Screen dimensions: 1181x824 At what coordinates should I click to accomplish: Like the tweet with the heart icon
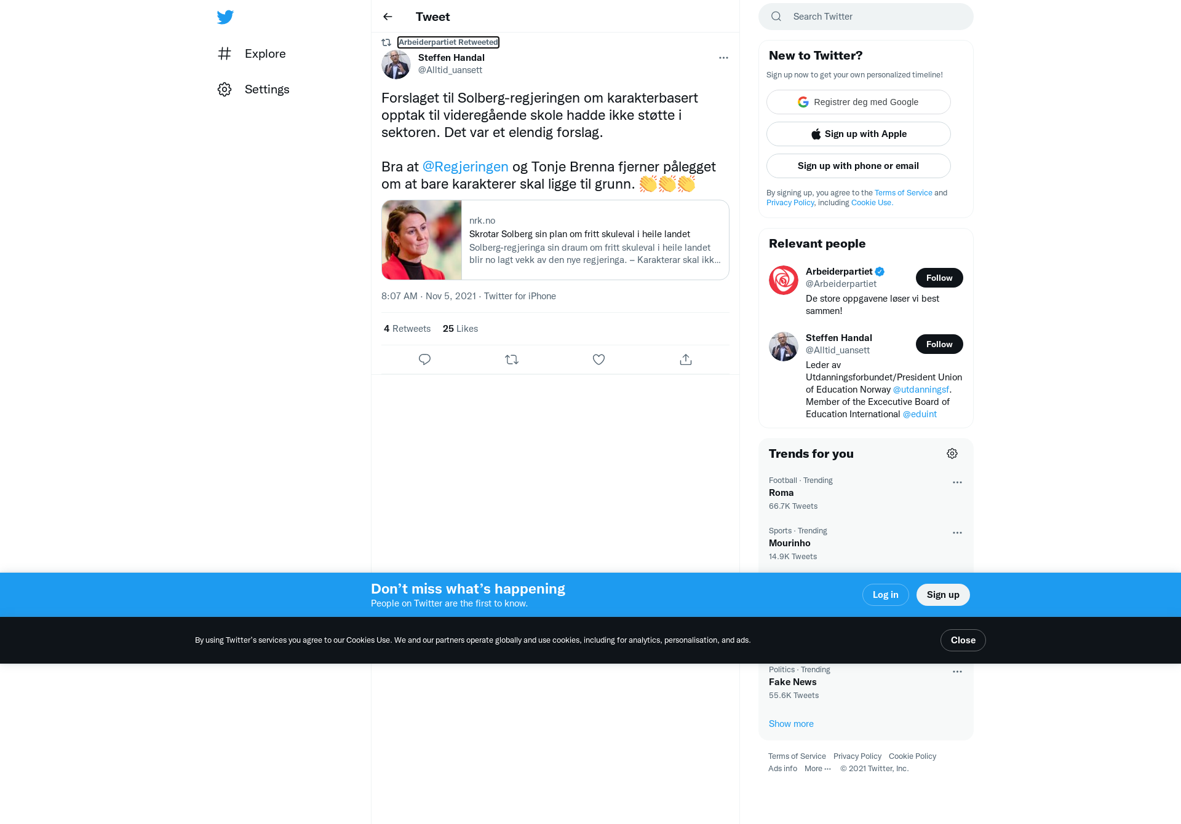[598, 359]
